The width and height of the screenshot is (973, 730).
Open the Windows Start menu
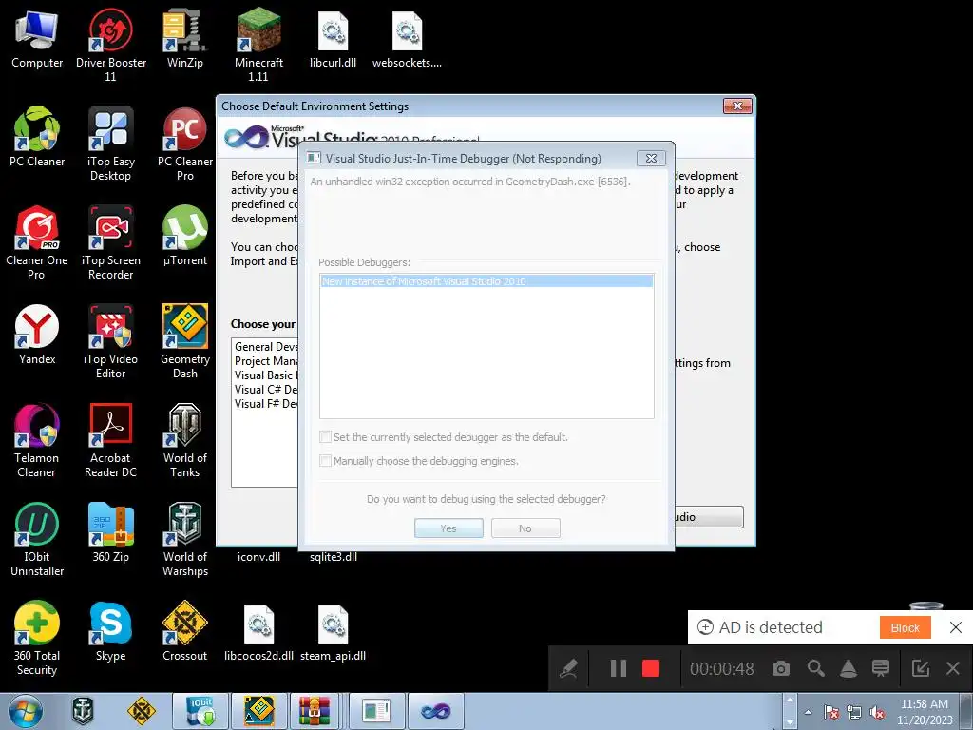pyautogui.click(x=26, y=711)
